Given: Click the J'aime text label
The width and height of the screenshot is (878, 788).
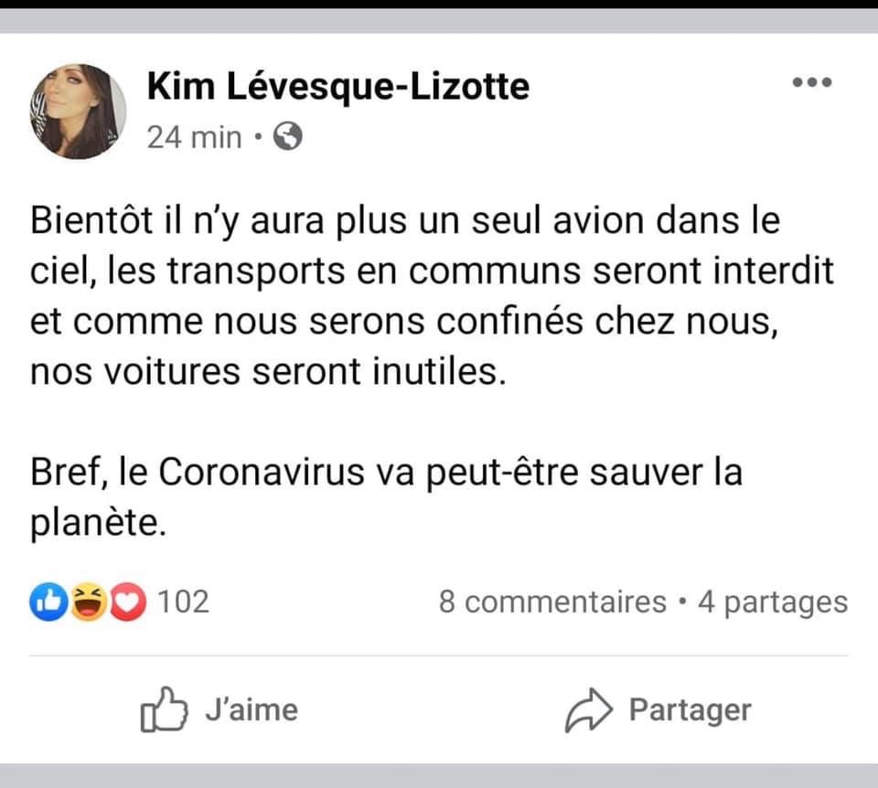Looking at the screenshot, I should pos(252,709).
